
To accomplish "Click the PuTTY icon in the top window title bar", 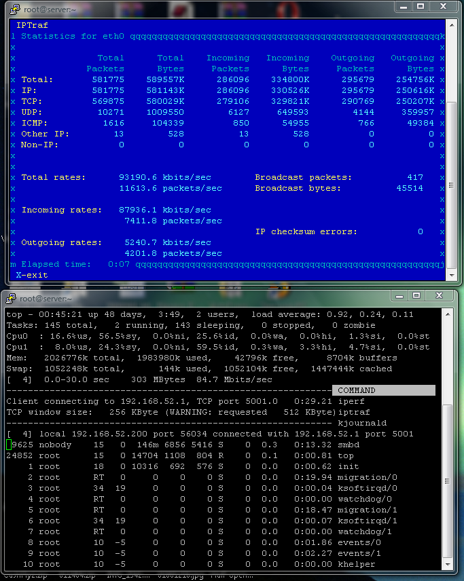I will (11, 298).
